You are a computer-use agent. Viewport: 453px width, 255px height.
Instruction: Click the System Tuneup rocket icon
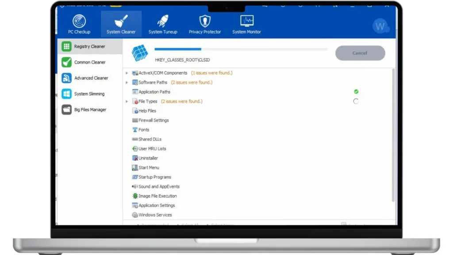(163, 21)
